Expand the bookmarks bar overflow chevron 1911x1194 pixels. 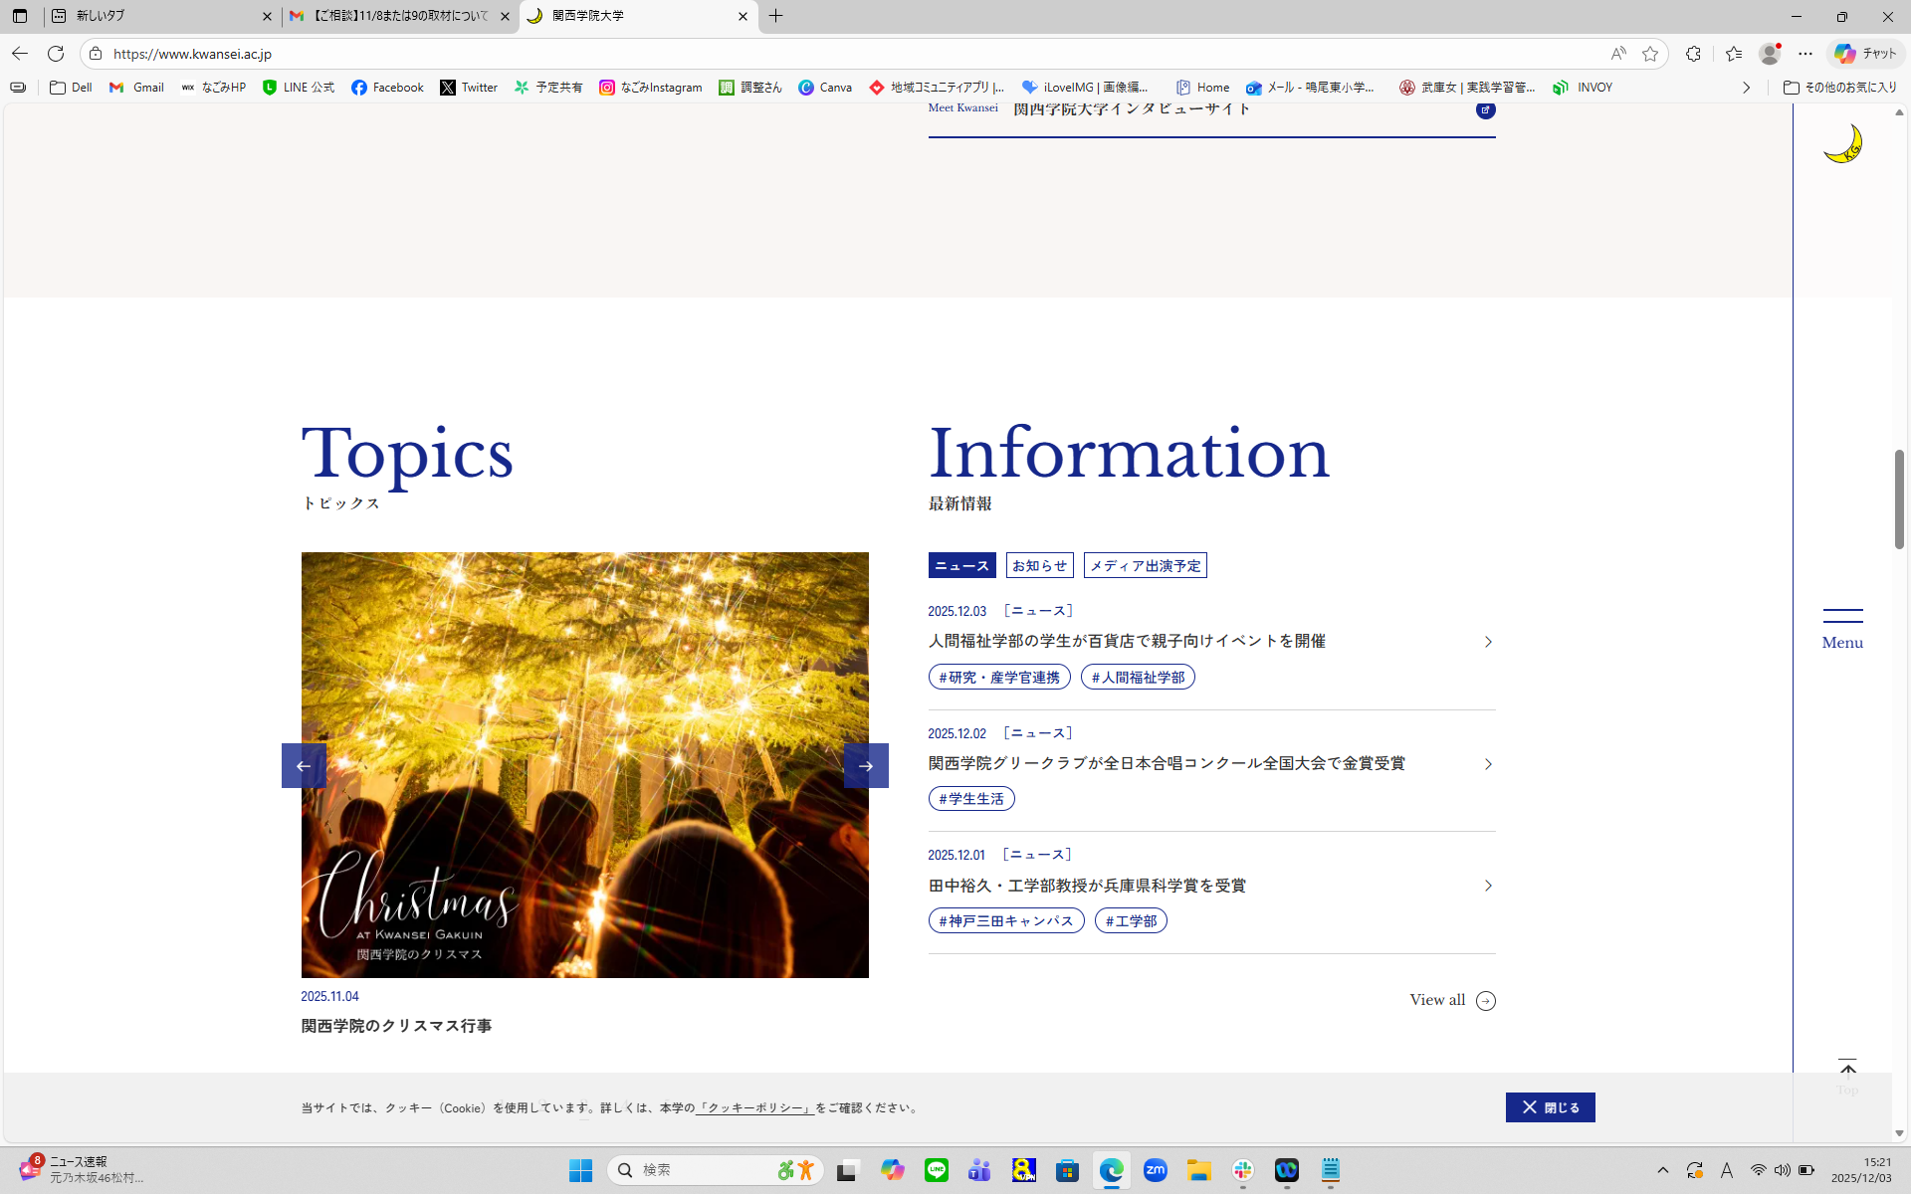1746,88
